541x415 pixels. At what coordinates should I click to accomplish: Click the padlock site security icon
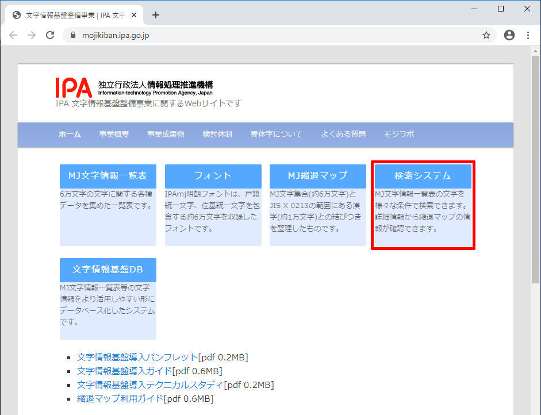pos(73,35)
